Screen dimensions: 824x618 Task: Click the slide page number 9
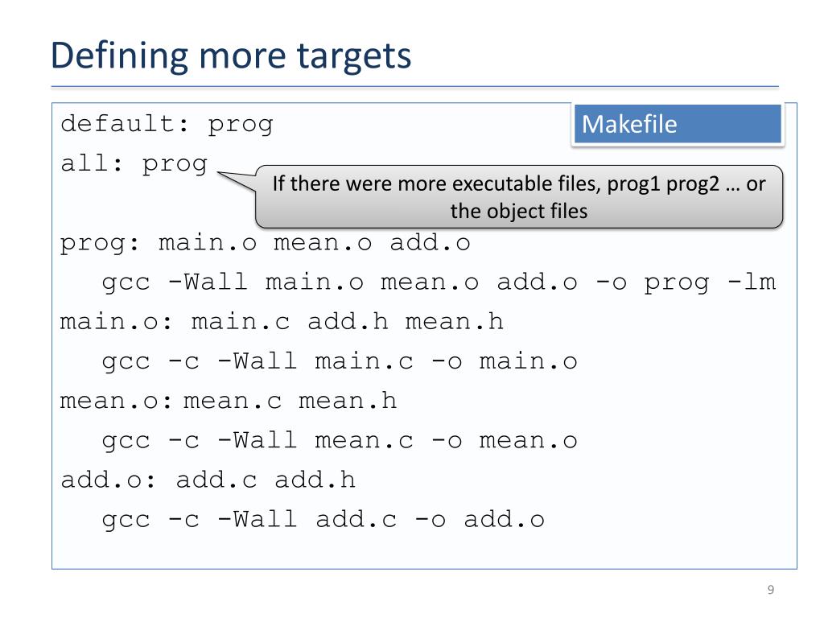click(770, 590)
